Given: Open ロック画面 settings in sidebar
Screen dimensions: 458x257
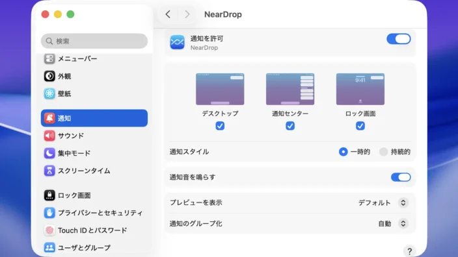Looking at the screenshot, I should point(94,195).
